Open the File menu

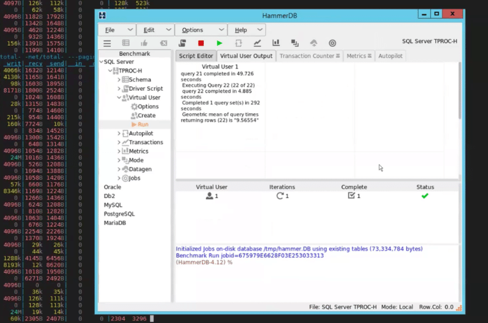click(x=117, y=30)
